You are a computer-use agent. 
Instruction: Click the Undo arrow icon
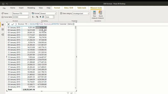[x=7, y=4]
